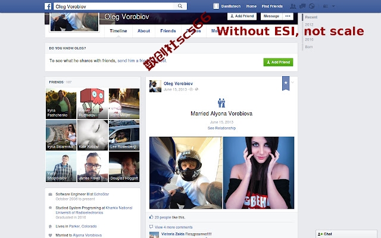Click Kharkiv National University link
This screenshot has height=238, width=381.
click(94, 210)
